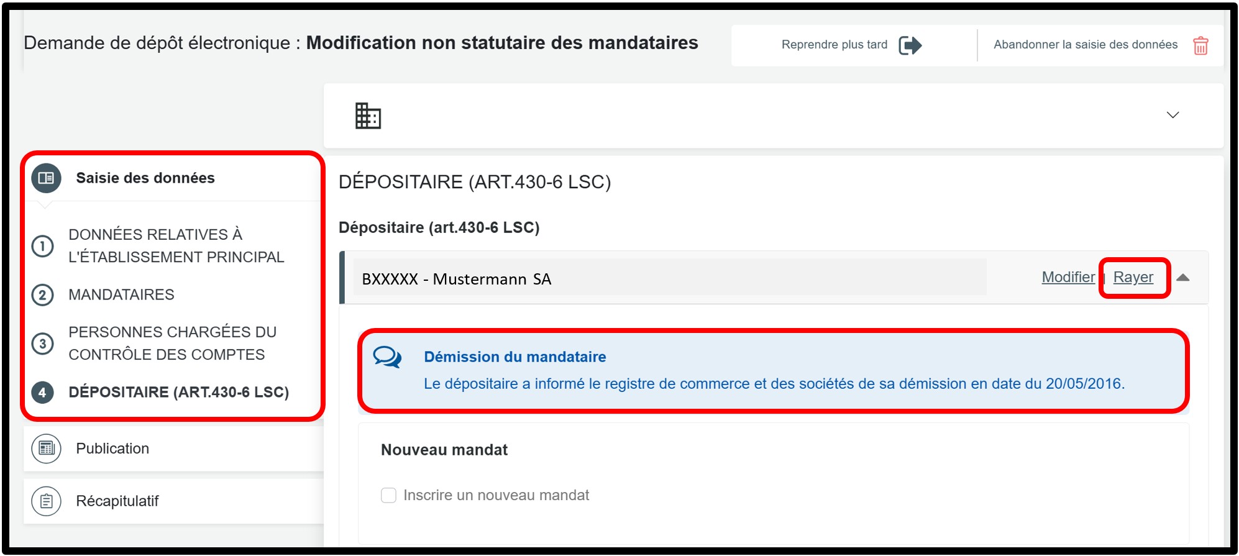Click the red trash can icon
The width and height of the screenshot is (1239, 556).
click(1200, 45)
